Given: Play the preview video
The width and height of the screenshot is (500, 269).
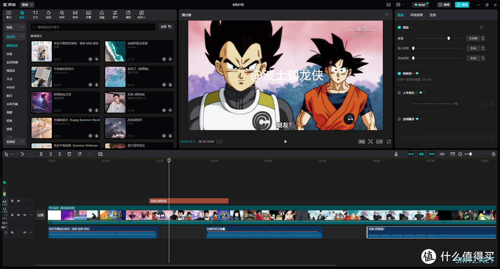Looking at the screenshot, I should (x=285, y=142).
